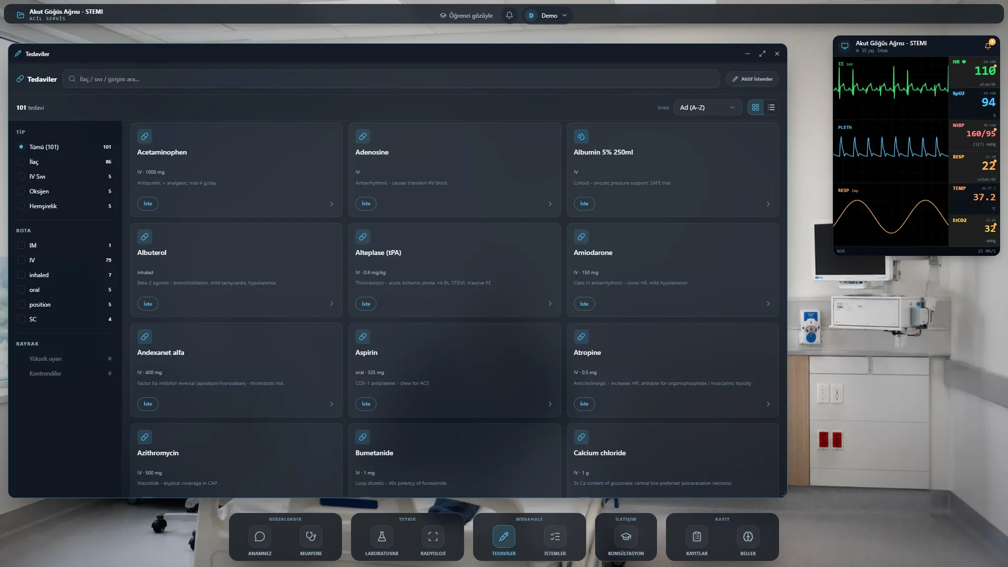Click the Albumin 5% 250ml droplet icon

tap(581, 136)
